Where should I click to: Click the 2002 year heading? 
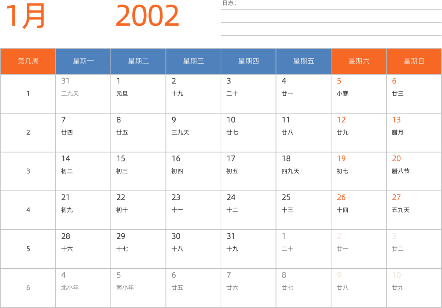pyautogui.click(x=147, y=16)
